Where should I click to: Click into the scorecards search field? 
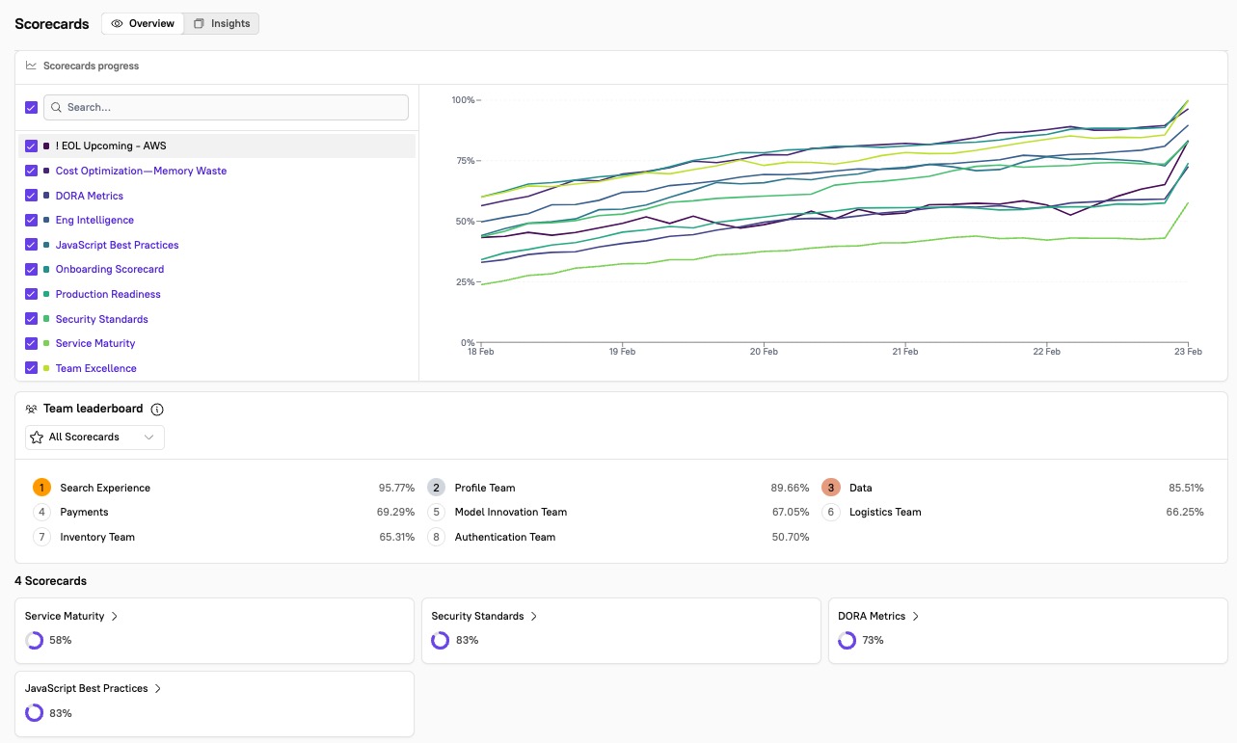pyautogui.click(x=231, y=108)
